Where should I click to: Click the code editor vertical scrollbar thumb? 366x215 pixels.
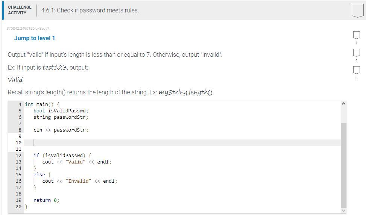pos(343,165)
